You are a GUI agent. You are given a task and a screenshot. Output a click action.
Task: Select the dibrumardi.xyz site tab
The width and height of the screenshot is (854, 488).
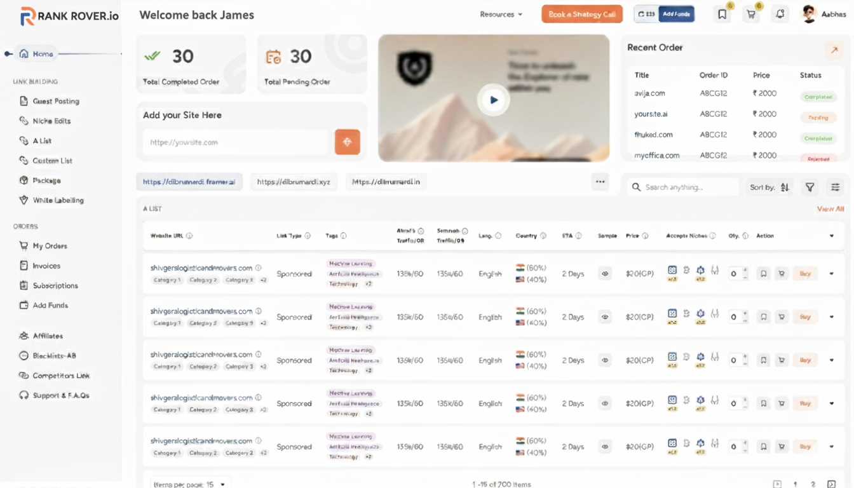294,182
